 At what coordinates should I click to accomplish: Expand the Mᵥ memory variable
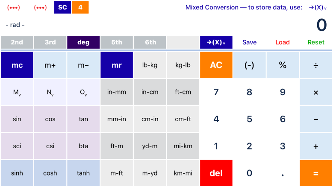17,92
